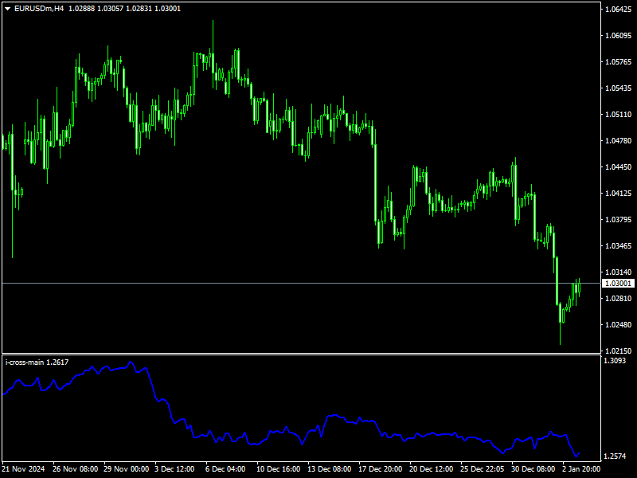Image resolution: width=637 pixels, height=478 pixels.
Task: Select the indicator value 1.2617
Action: click(x=58, y=361)
